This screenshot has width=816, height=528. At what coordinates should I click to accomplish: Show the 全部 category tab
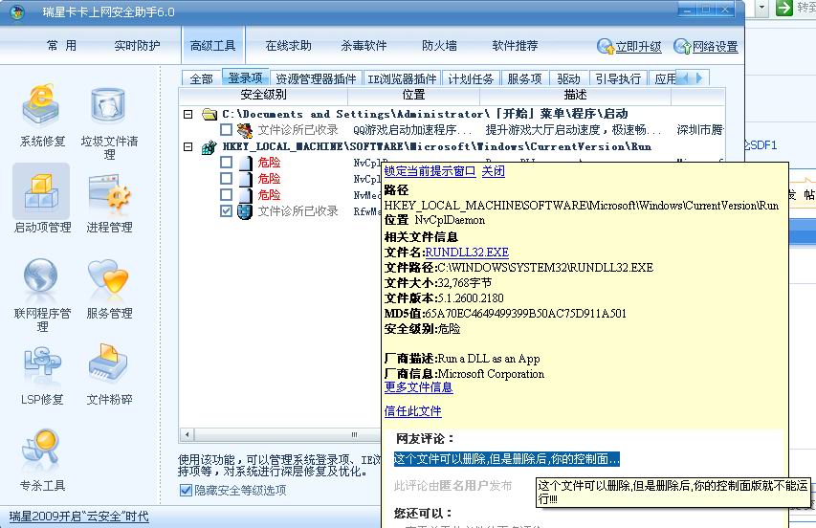click(202, 78)
